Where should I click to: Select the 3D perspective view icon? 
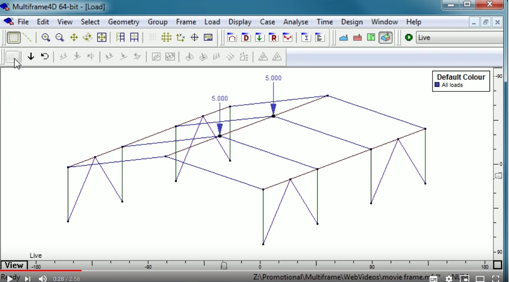pos(384,38)
